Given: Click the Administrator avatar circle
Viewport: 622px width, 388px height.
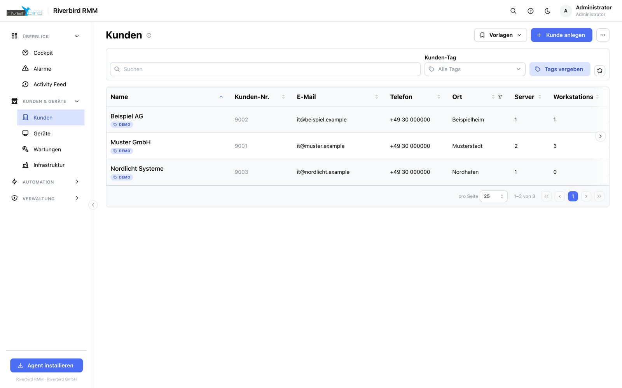Looking at the screenshot, I should [566, 11].
